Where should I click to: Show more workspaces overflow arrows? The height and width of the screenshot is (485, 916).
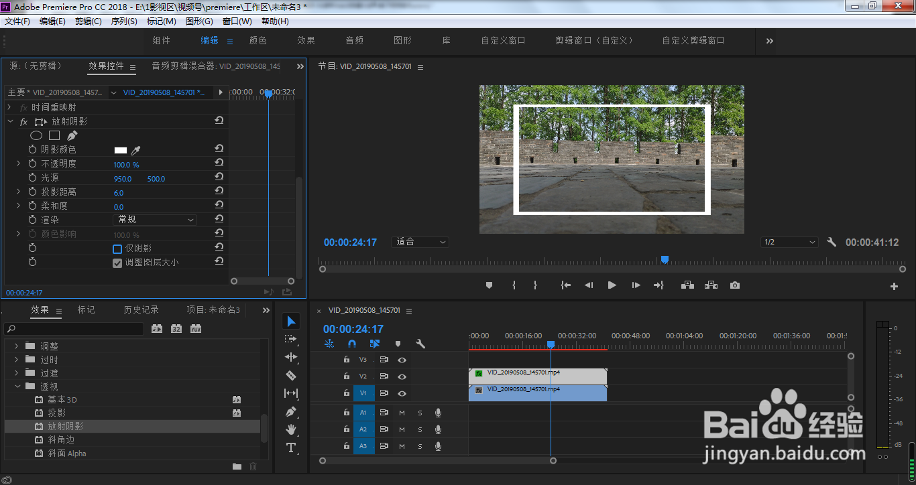769,41
